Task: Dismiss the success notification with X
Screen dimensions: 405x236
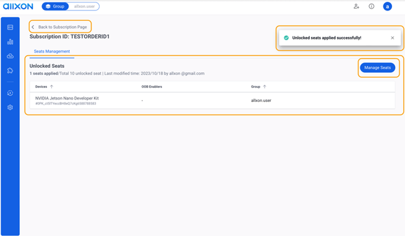Action: coord(393,38)
